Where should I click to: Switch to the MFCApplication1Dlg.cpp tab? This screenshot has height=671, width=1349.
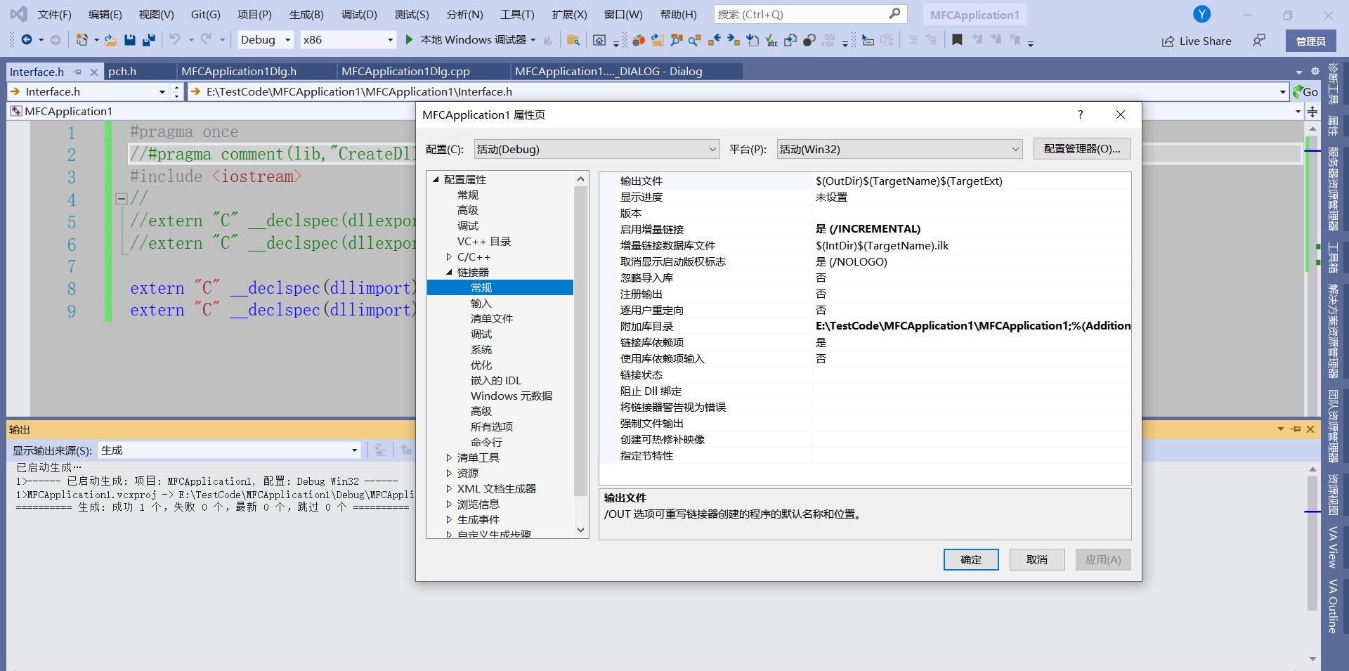[x=405, y=72]
